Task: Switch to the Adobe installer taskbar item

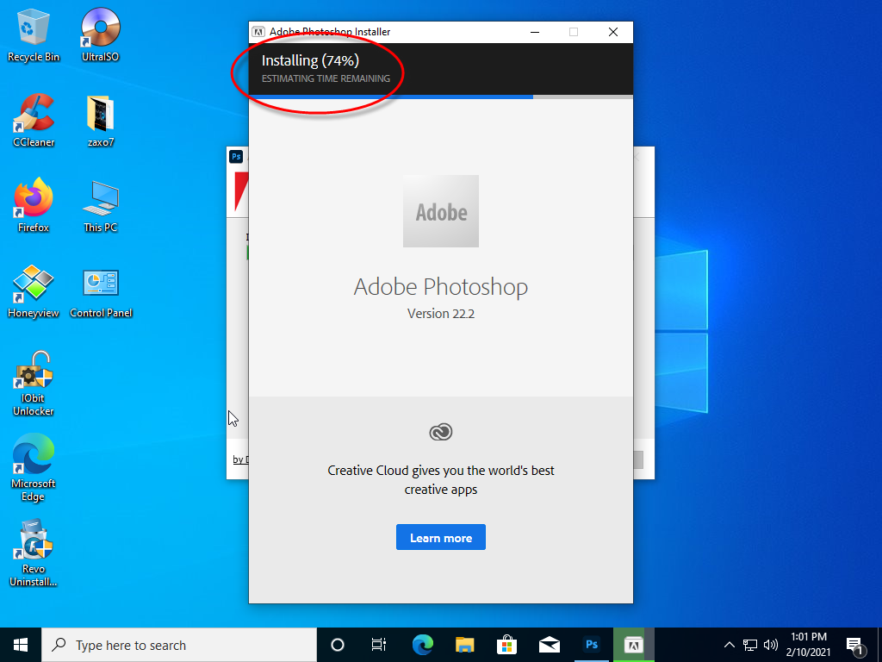Action: [x=633, y=645]
